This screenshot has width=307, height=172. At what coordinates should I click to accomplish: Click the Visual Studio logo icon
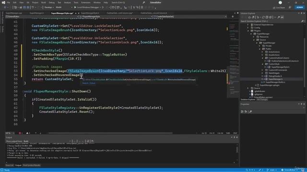click(3, 2)
